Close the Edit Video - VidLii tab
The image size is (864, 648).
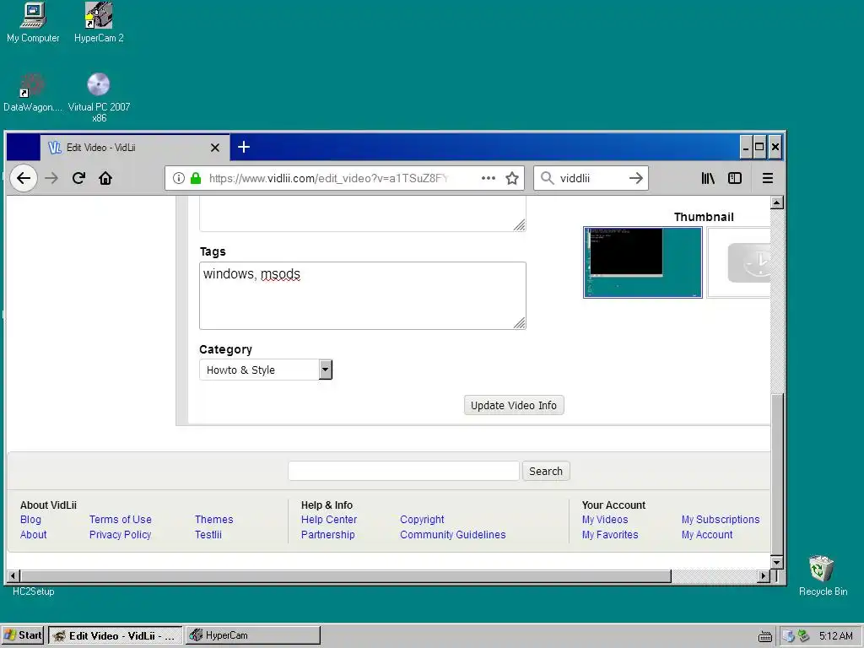215,148
